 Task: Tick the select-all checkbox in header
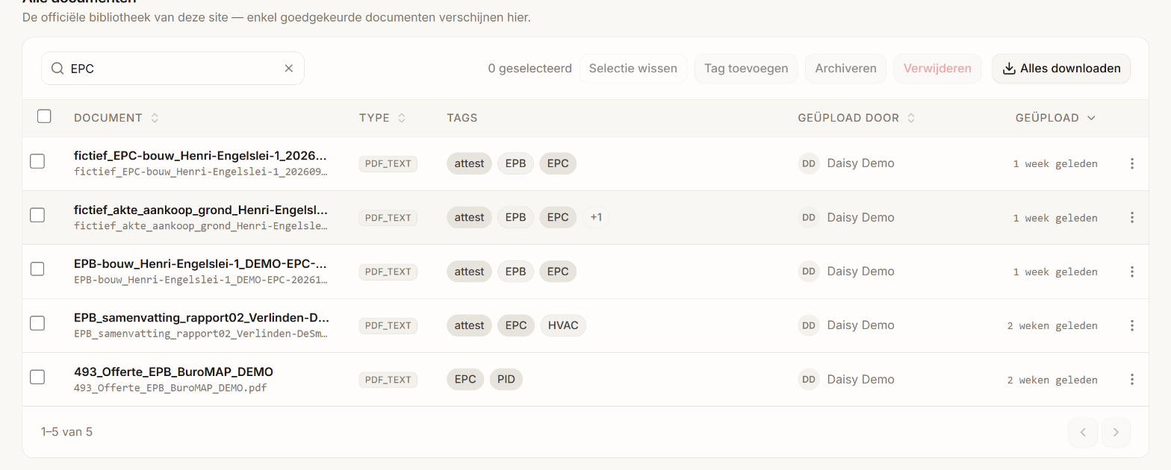coord(44,116)
